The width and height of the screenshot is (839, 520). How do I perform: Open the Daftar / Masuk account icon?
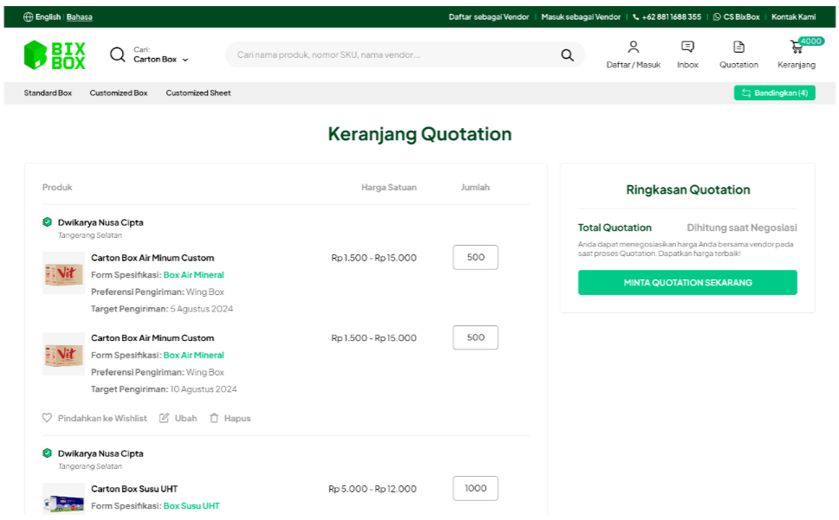point(633,48)
